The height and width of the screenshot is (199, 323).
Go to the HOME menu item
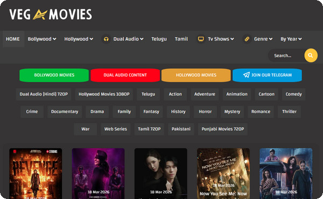point(13,39)
